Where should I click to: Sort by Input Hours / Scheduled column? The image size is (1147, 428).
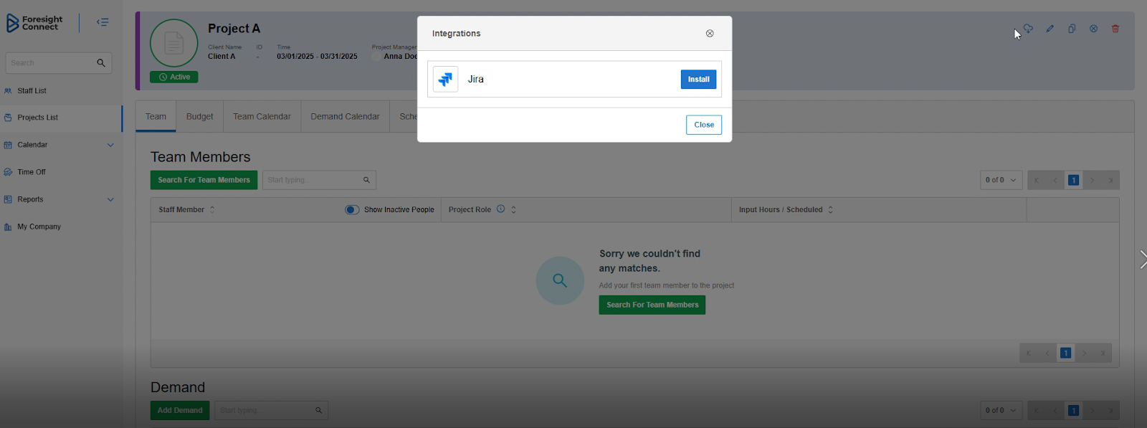coord(830,210)
